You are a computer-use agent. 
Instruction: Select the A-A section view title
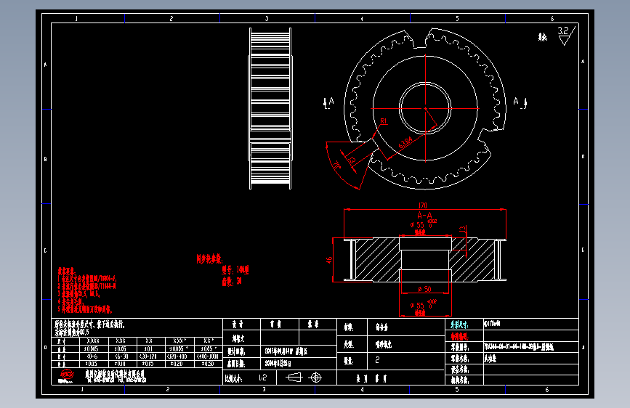424,215
